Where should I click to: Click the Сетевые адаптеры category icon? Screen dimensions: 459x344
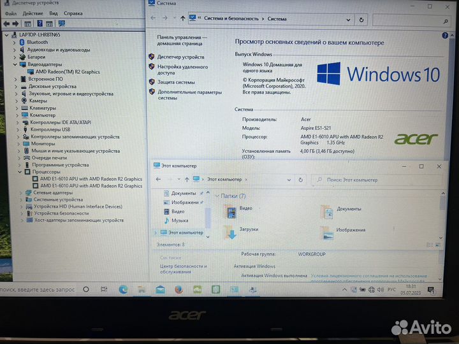click(29, 192)
